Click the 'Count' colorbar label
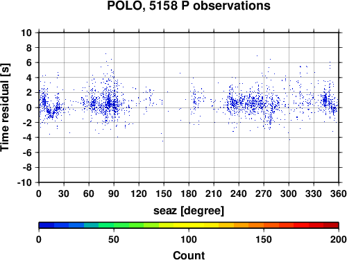The image size is (347, 260). coord(189,255)
